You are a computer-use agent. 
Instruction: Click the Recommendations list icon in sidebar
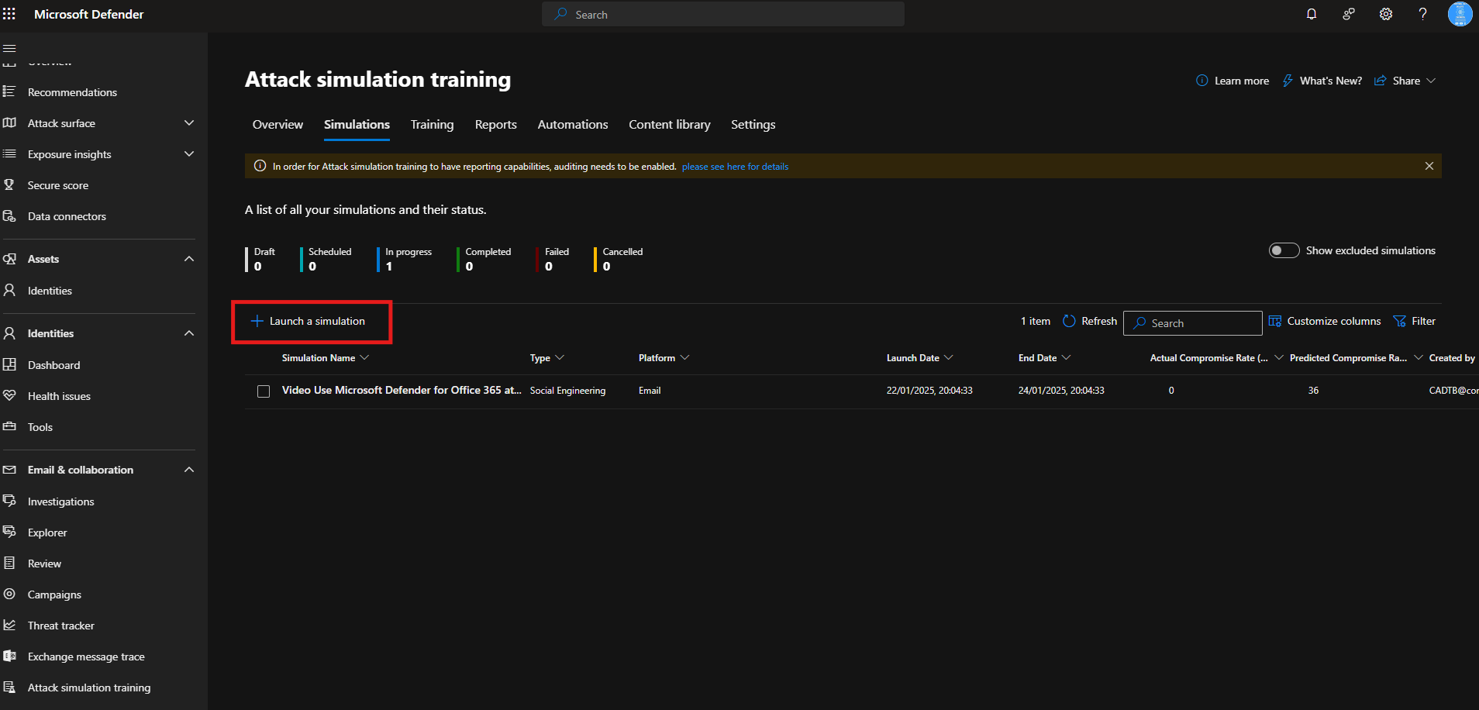[x=9, y=91]
